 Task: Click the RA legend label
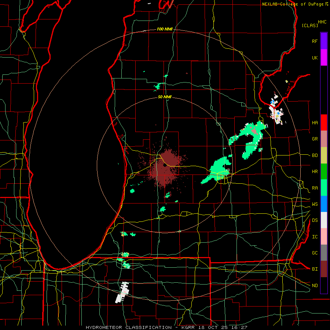[x=315, y=188]
